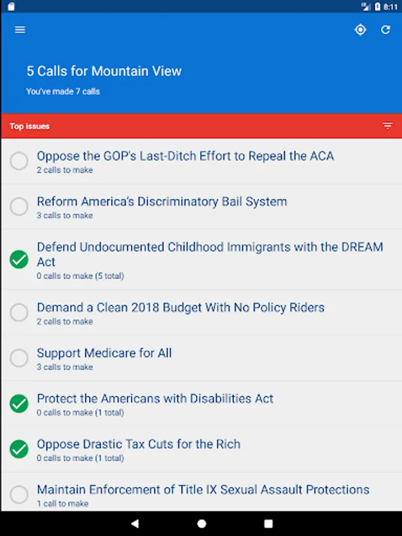This screenshot has height=536, width=402.
Task: Tap the You've made 7 calls text
Action: click(63, 91)
